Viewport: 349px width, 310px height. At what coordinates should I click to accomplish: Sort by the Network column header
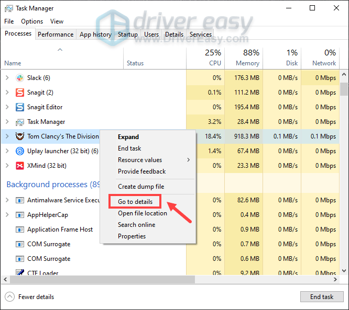321,58
